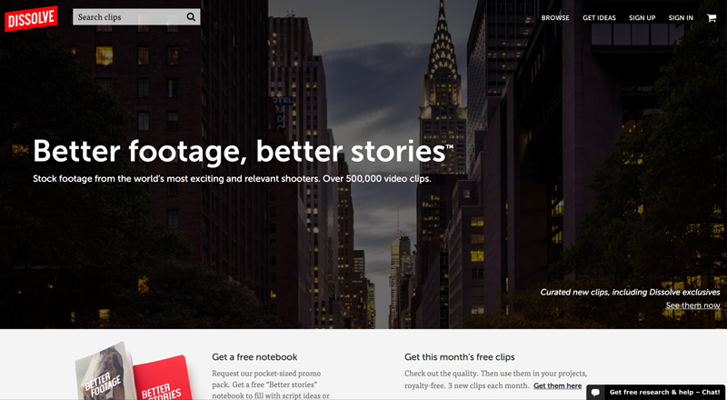
Task: Click the chat speech bubble icon
Action: 596,393
